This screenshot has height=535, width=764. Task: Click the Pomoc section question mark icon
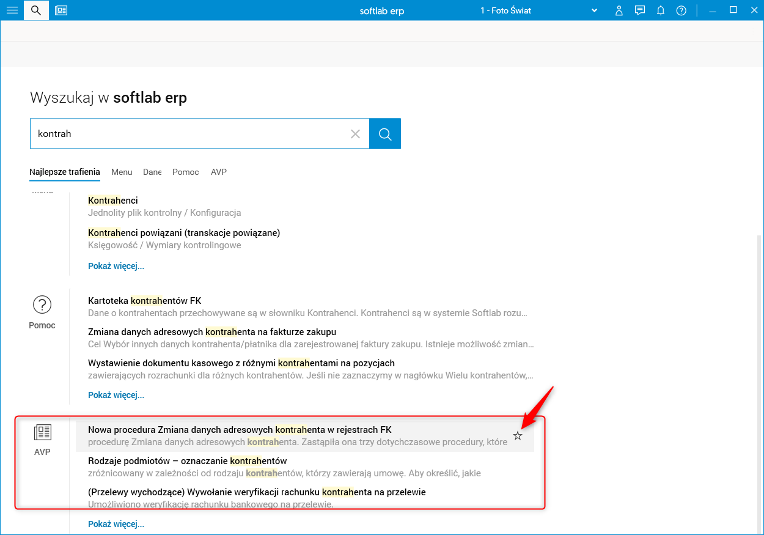(x=42, y=304)
